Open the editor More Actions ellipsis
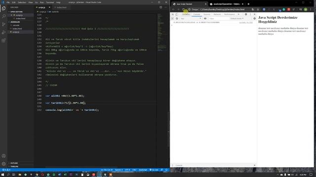Screen dimensions: 316x177 coord(166,7)
